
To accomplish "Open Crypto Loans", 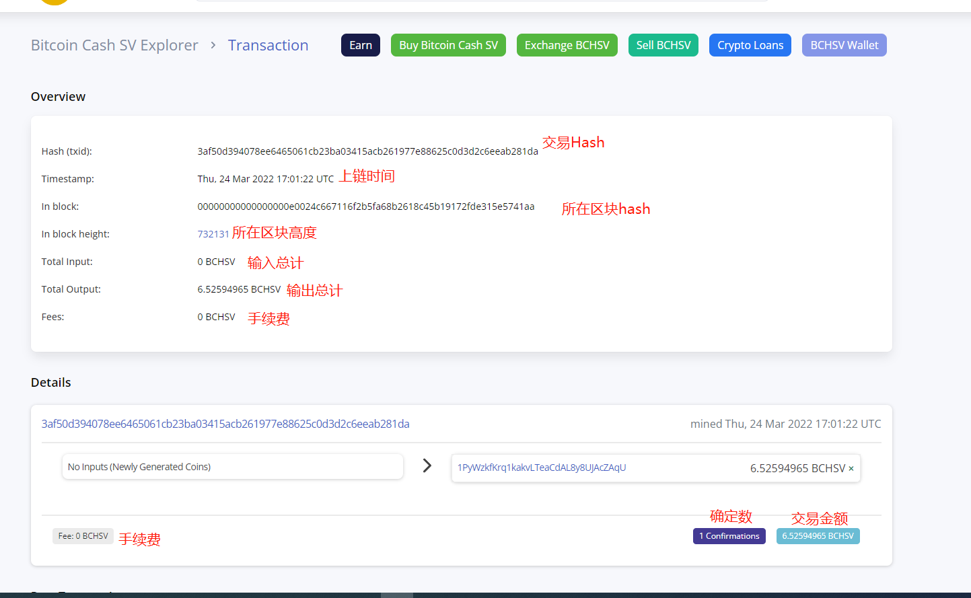I will click(x=750, y=45).
